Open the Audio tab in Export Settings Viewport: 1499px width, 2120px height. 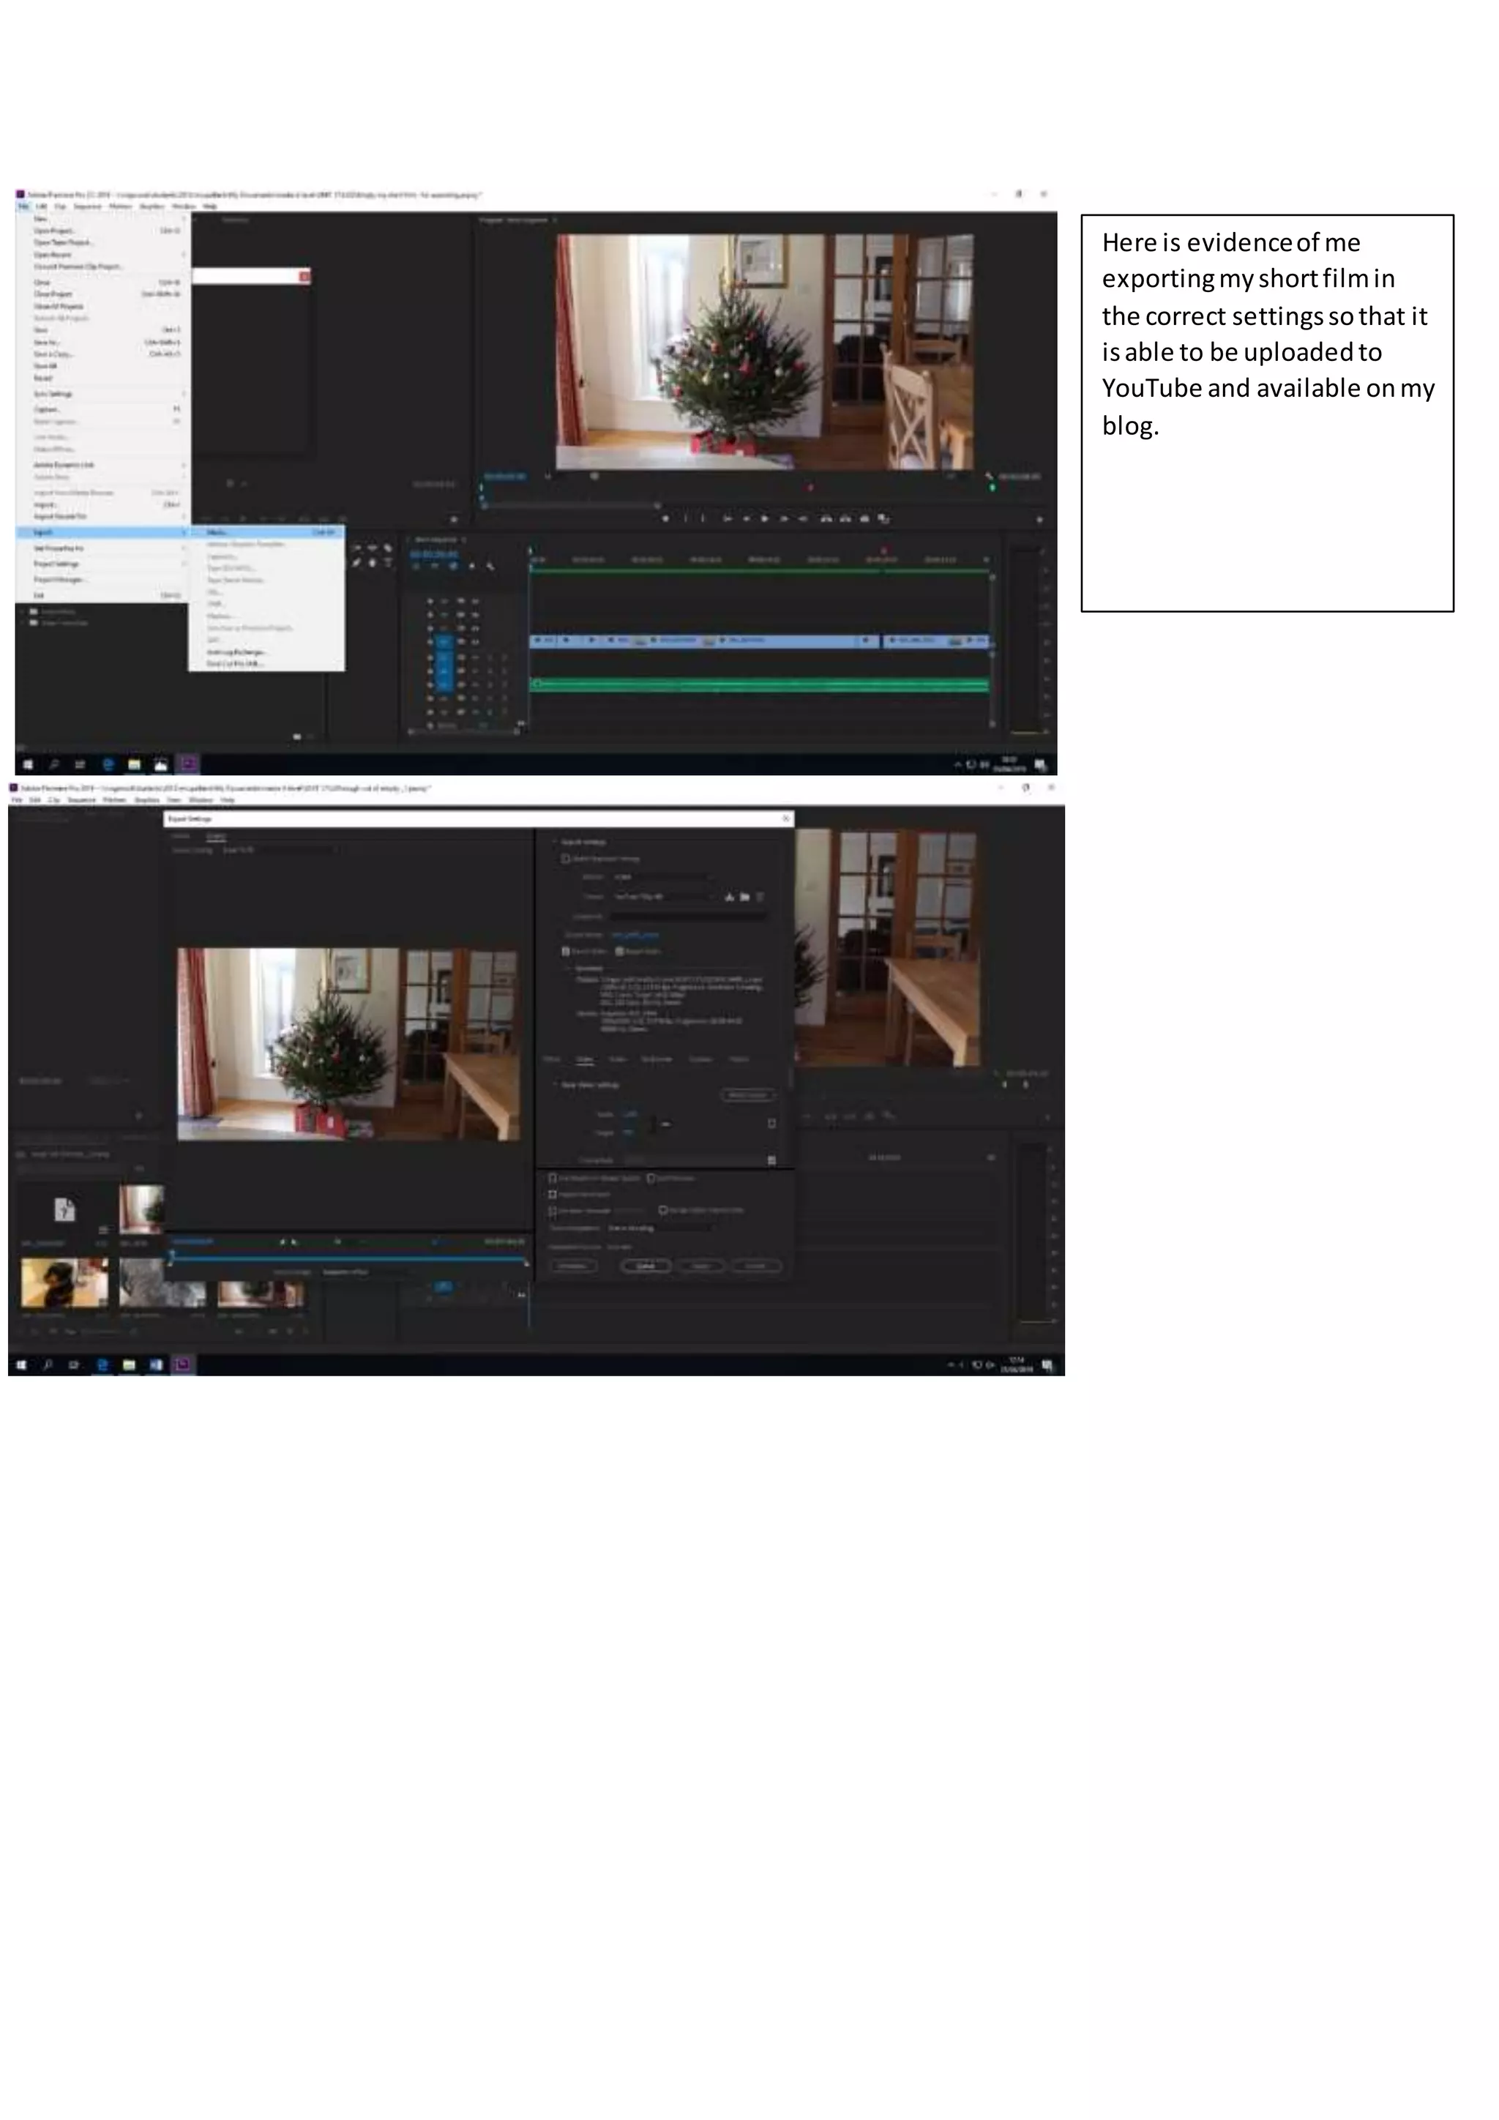tap(618, 1059)
